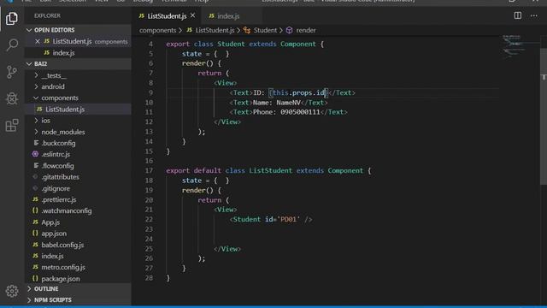The height and width of the screenshot is (308, 547).
Task: Expand the NPM Scripts section
Action: pos(78,300)
